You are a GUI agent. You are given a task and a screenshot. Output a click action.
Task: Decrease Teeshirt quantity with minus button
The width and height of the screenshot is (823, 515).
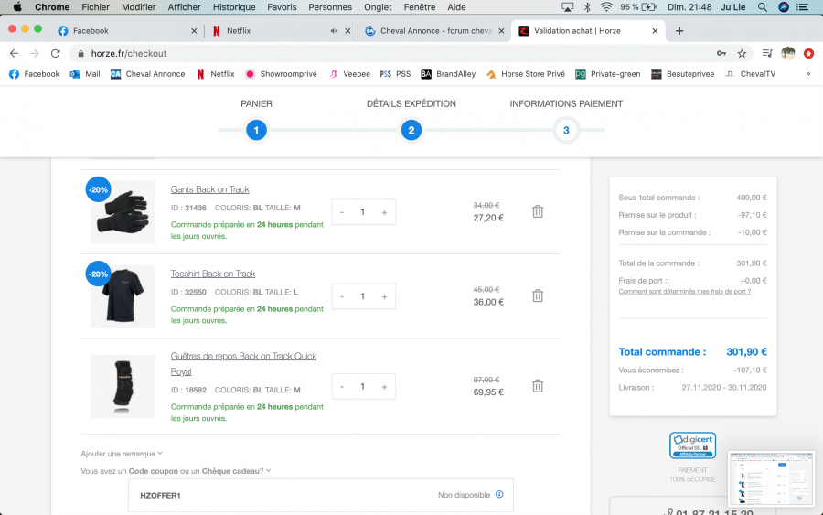click(342, 296)
